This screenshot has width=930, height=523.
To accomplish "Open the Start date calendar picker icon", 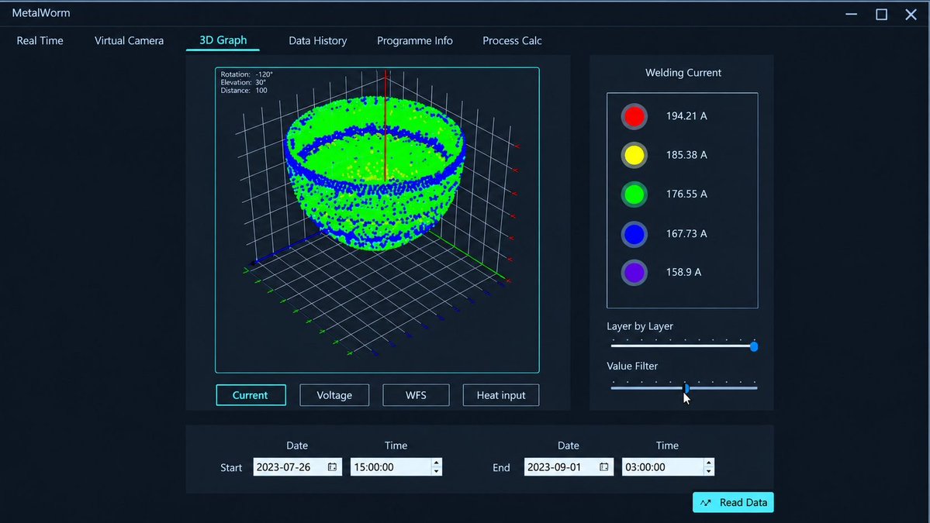I will 332,466.
